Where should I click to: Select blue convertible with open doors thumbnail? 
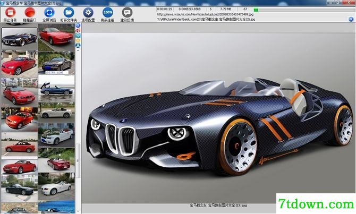56,89
